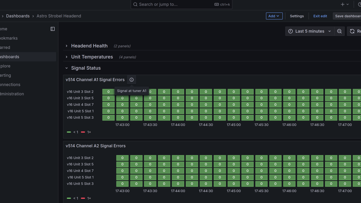Image resolution: width=361 pixels, height=203 pixels.
Task: Open the plus create-new menu
Action: pyautogui.click(x=345, y=4)
